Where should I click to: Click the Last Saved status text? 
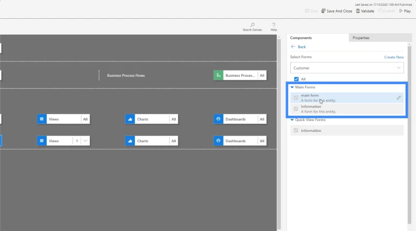pyautogui.click(x=383, y=5)
